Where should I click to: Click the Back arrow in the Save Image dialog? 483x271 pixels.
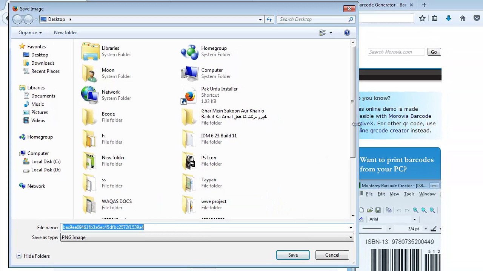(x=17, y=19)
